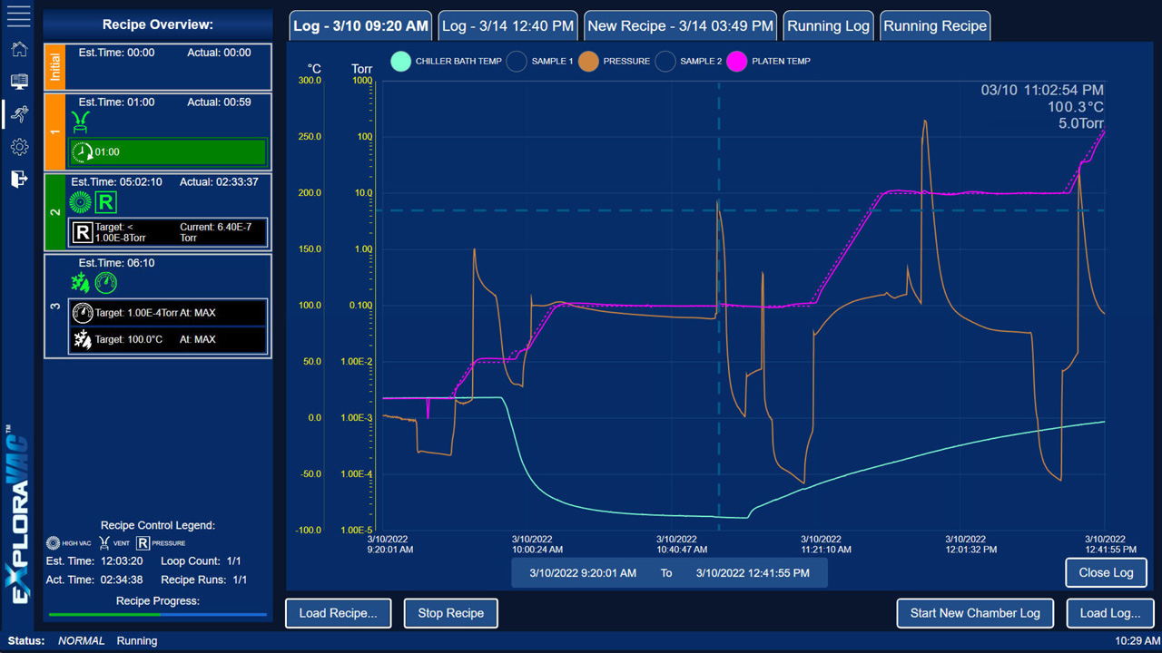The height and width of the screenshot is (653, 1162).
Task: Click Recipe Runs: 1/1 text
Action: click(x=203, y=580)
